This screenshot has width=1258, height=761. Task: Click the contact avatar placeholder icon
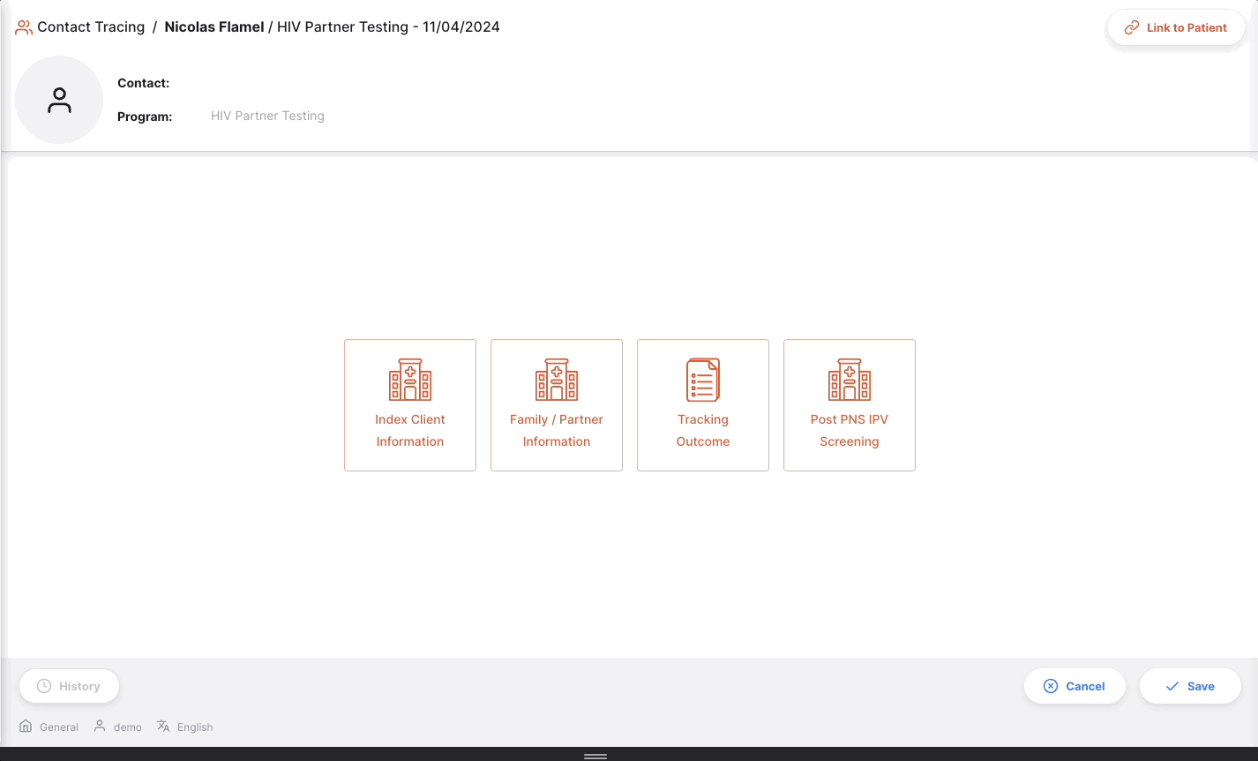[x=59, y=100]
